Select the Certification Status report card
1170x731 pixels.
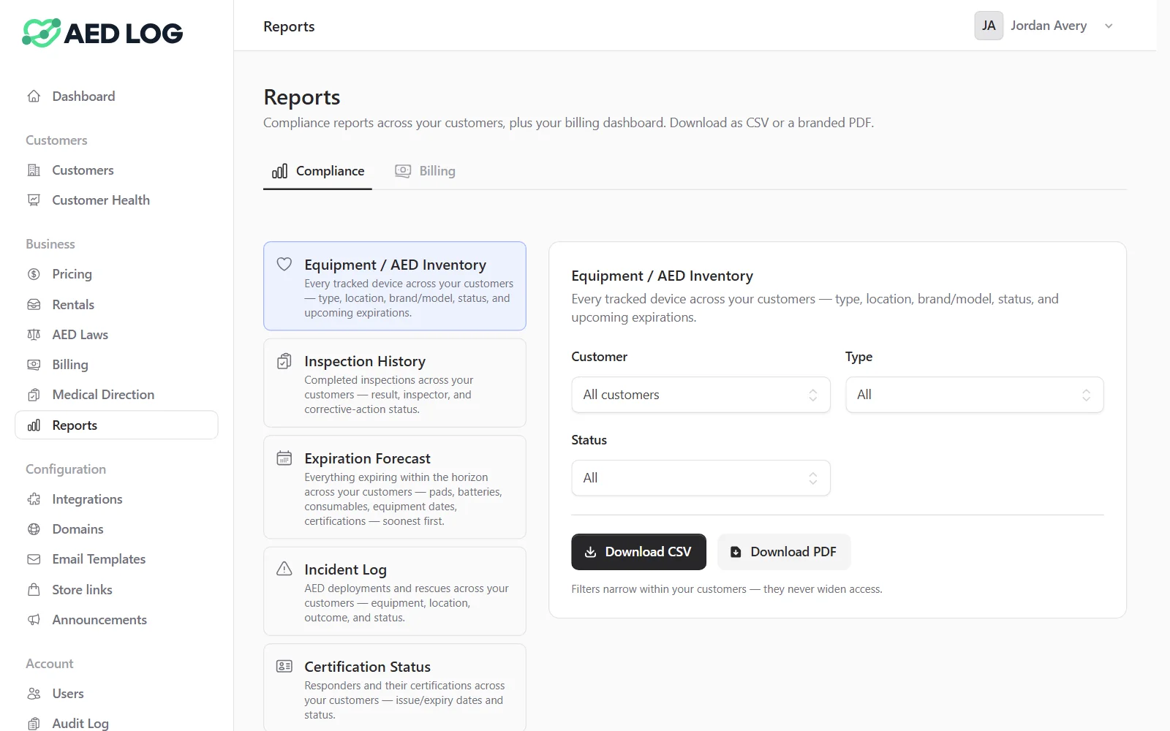(x=395, y=688)
